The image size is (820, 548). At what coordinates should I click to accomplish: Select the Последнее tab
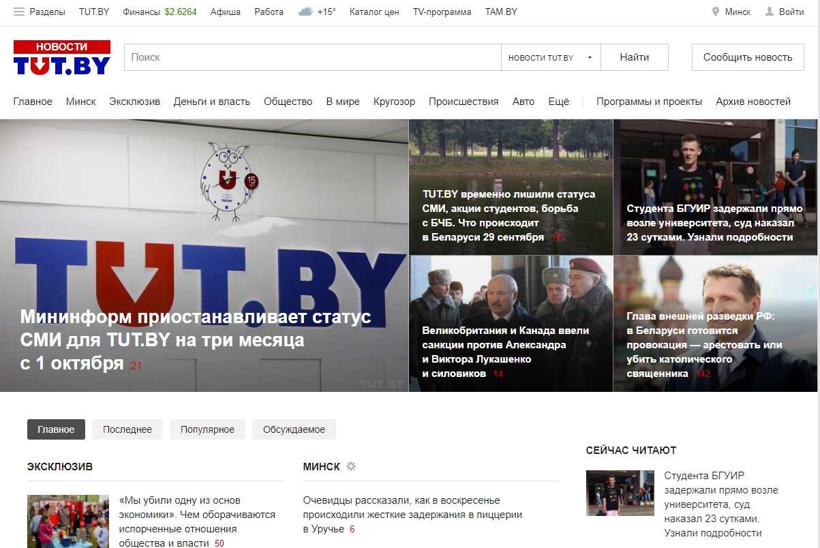127,429
